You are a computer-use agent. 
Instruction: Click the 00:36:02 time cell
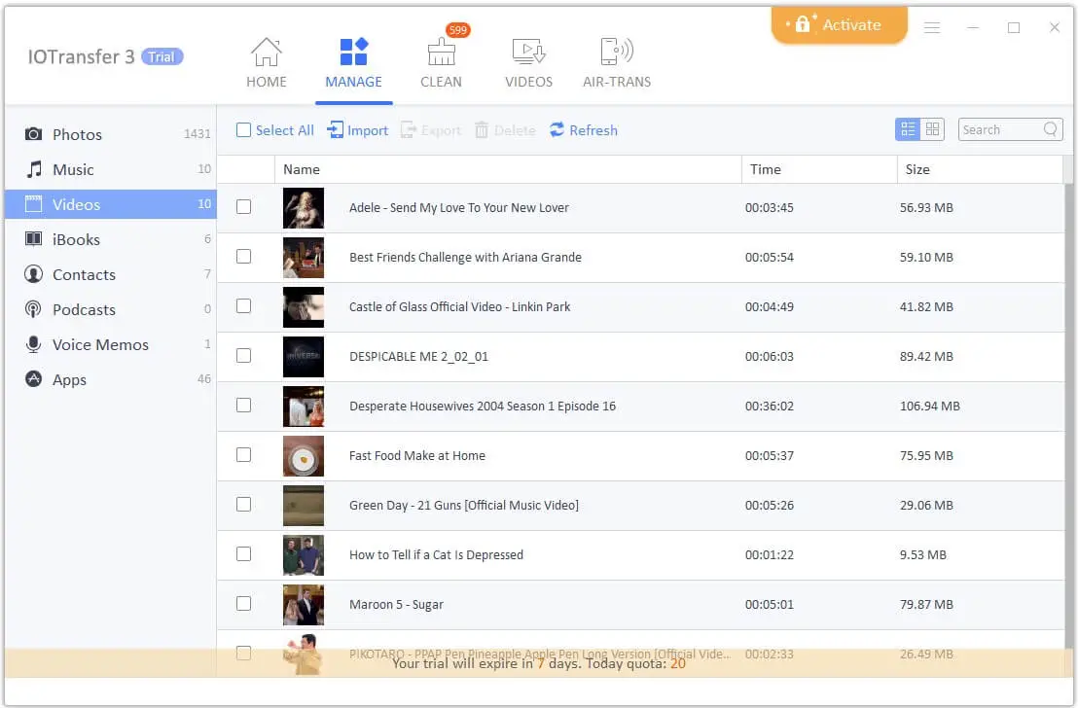(x=770, y=406)
